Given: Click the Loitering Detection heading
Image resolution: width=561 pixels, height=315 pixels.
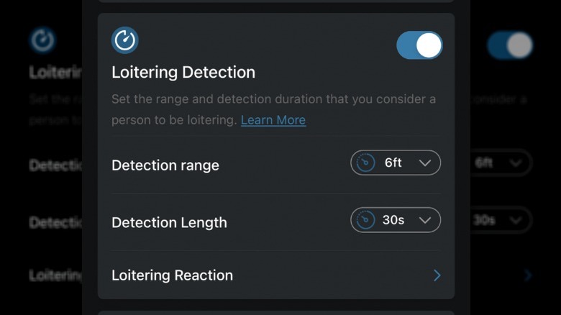Looking at the screenshot, I should (x=183, y=73).
